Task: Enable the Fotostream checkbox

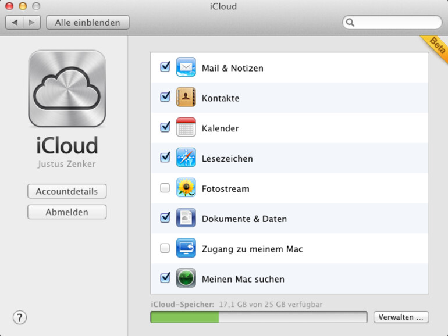Action: click(x=165, y=188)
